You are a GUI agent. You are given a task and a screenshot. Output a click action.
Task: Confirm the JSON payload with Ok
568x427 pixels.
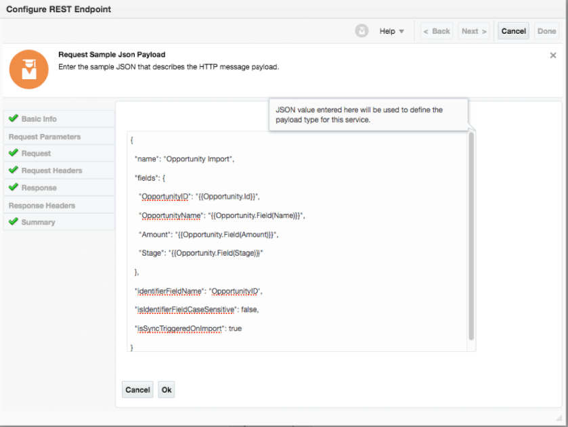(x=167, y=390)
